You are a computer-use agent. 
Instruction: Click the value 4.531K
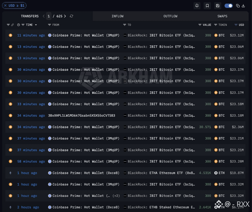205,173
